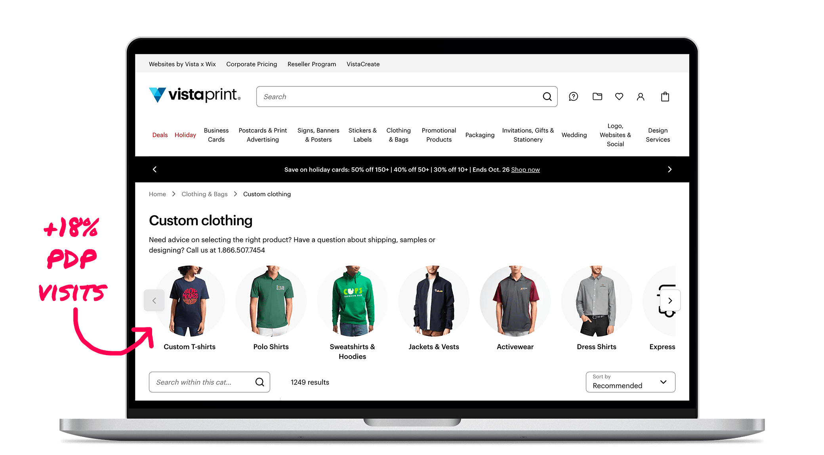Viewport: 824px width, 455px height.
Task: Open the Sort by Recommended dropdown
Action: pyautogui.click(x=630, y=382)
